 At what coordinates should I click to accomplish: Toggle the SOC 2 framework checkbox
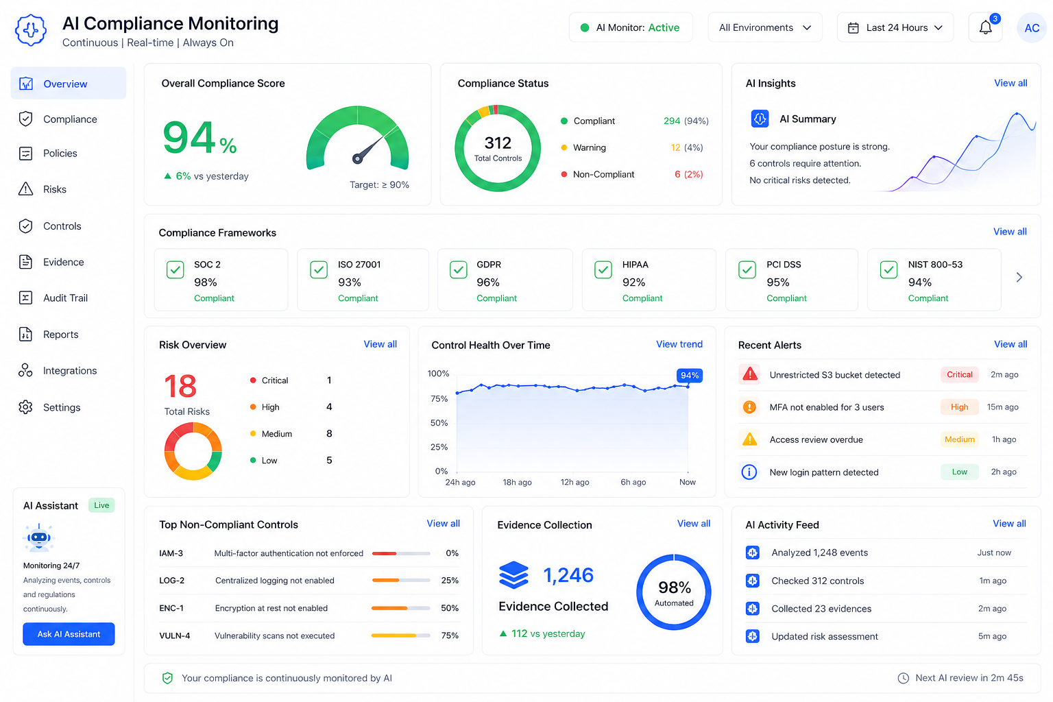click(175, 269)
